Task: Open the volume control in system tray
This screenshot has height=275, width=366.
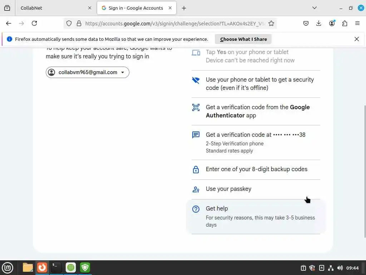Action: (340, 268)
